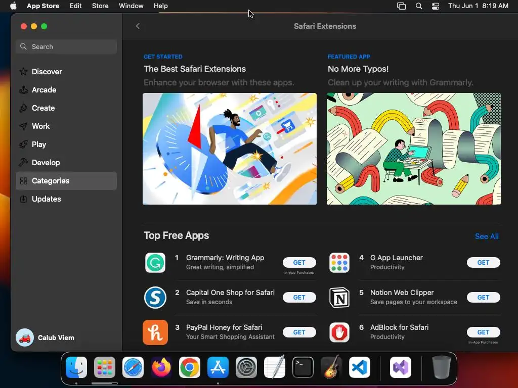Launch Google Chrome from the dock
This screenshot has width=518, height=388.
tap(190, 367)
